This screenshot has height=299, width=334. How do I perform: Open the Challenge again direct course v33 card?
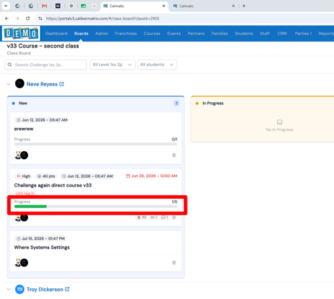53,185
